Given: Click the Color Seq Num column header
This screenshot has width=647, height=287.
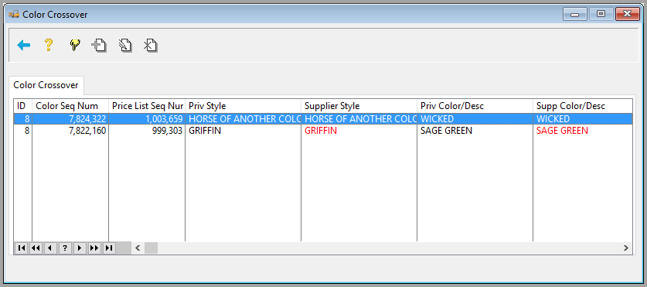Looking at the screenshot, I should pyautogui.click(x=70, y=106).
